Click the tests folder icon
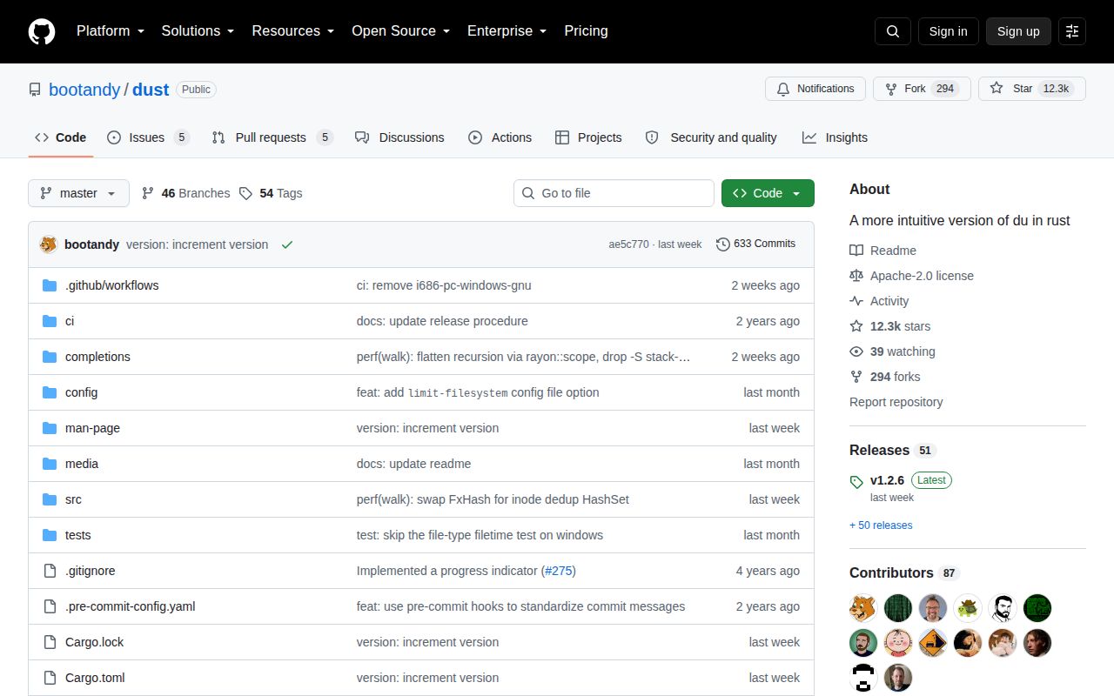The height and width of the screenshot is (696, 1114). point(50,535)
